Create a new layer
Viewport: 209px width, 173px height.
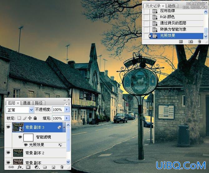[x=53, y=167]
